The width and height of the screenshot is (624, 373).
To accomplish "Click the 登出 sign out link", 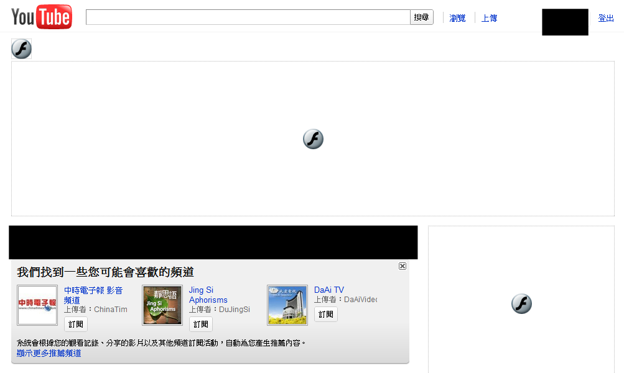I will 606,18.
